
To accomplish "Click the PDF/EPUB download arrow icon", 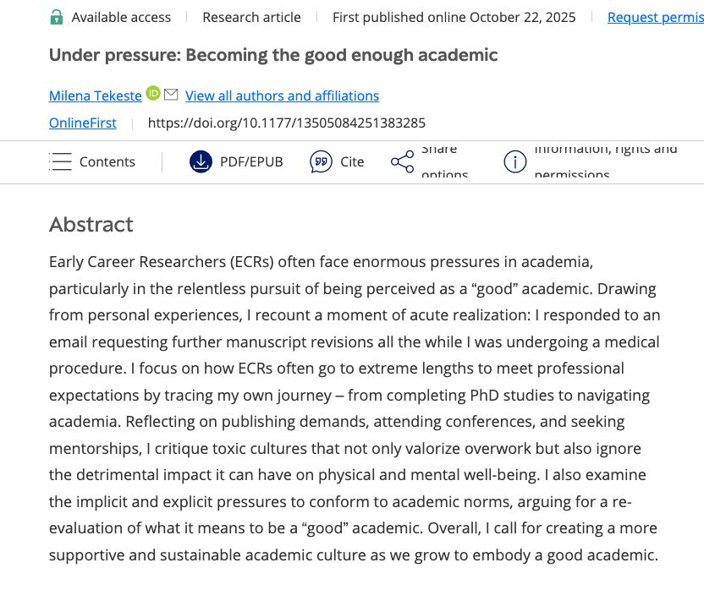I will 201,161.
